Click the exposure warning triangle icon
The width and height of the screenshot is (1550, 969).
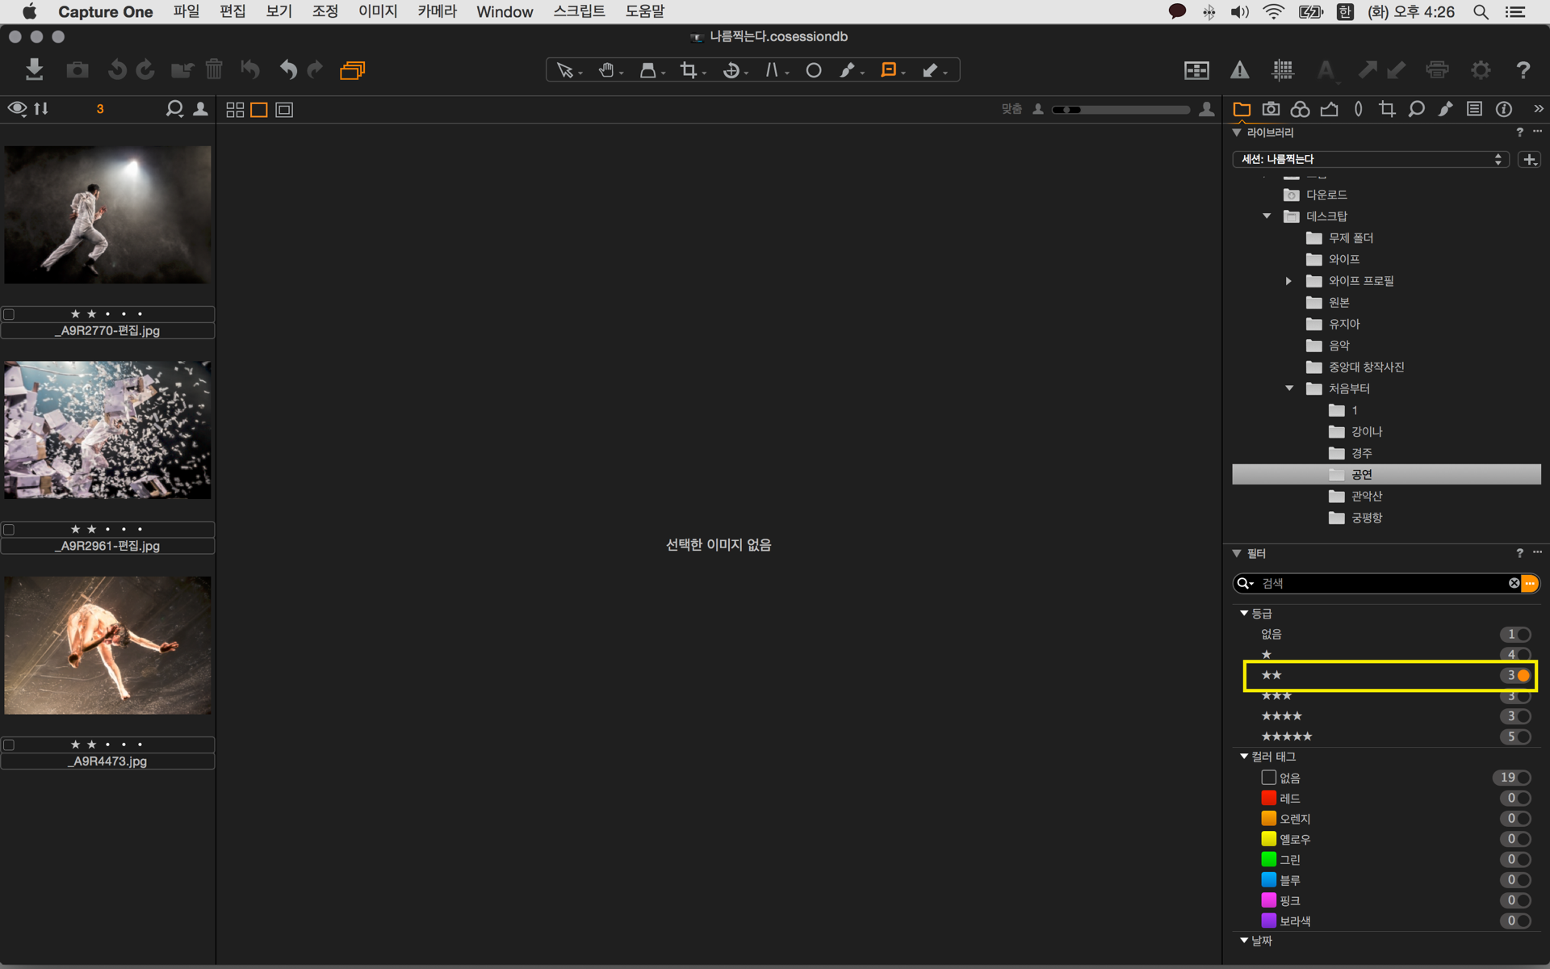tap(1239, 70)
